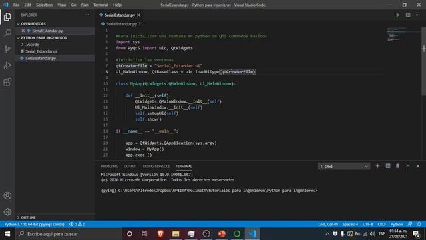This screenshot has height=240, width=426.
Task: Expand the .vscode folder
Action: [32, 45]
